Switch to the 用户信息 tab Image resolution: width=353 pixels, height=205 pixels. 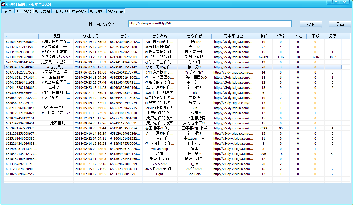61,11
